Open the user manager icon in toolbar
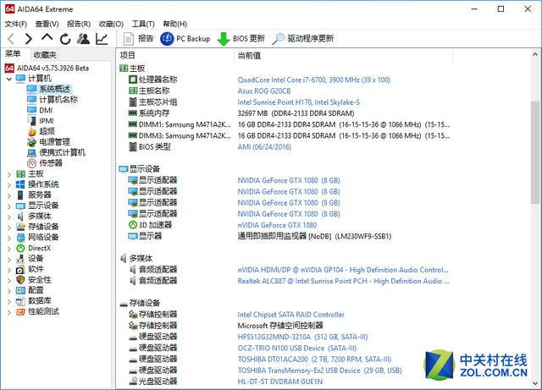Viewport: 542px width, 390px height. [x=83, y=39]
